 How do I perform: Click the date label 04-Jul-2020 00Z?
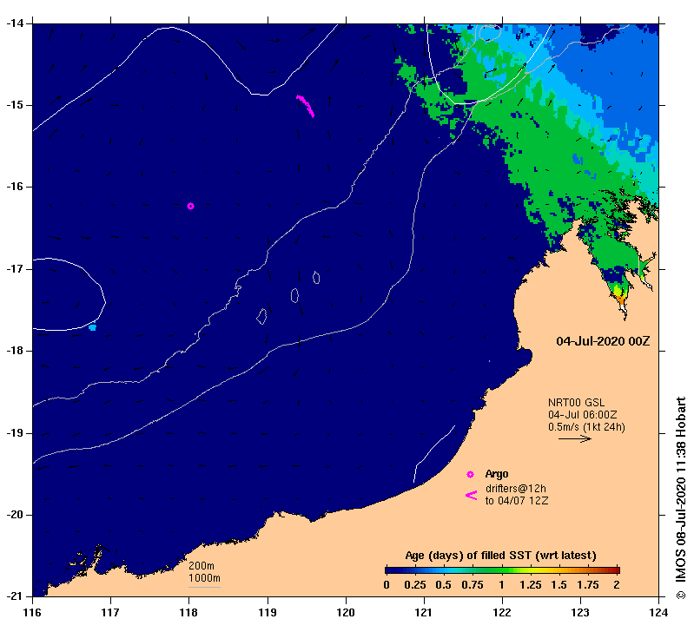pos(603,341)
